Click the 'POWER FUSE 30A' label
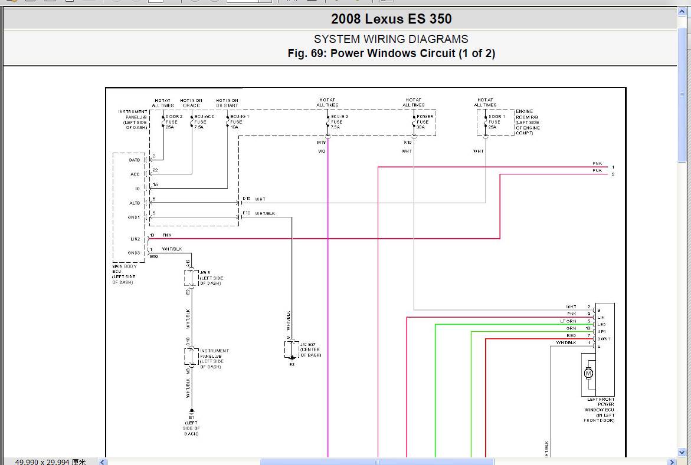This screenshot has width=691, height=465. tap(425, 121)
